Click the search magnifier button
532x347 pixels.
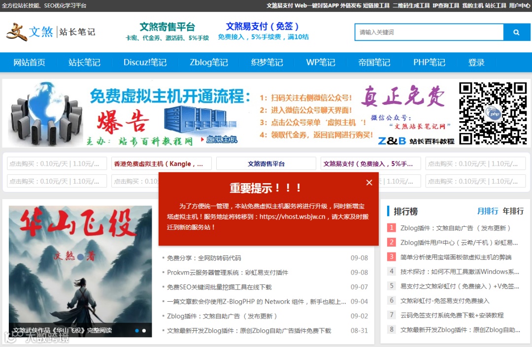click(x=516, y=32)
